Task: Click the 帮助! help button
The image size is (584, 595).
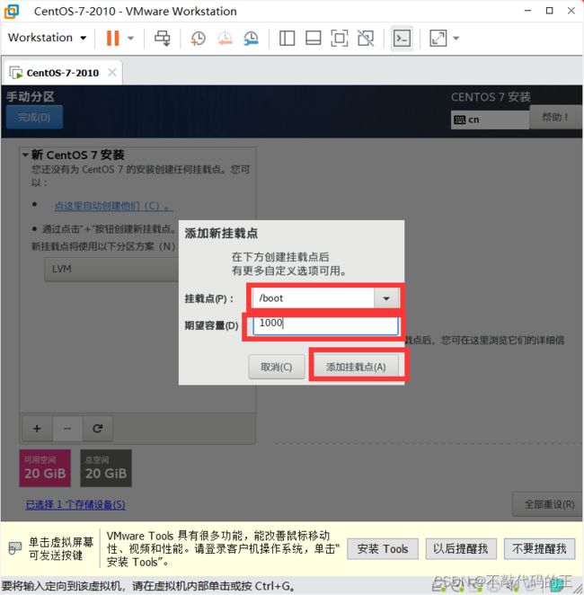Action: [x=555, y=117]
